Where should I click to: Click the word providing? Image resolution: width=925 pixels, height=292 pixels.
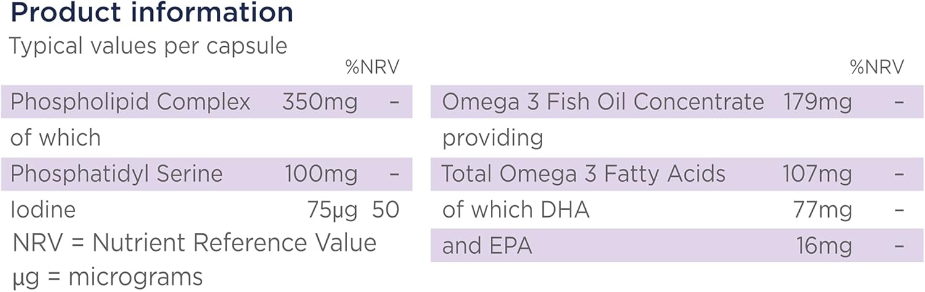click(493, 138)
